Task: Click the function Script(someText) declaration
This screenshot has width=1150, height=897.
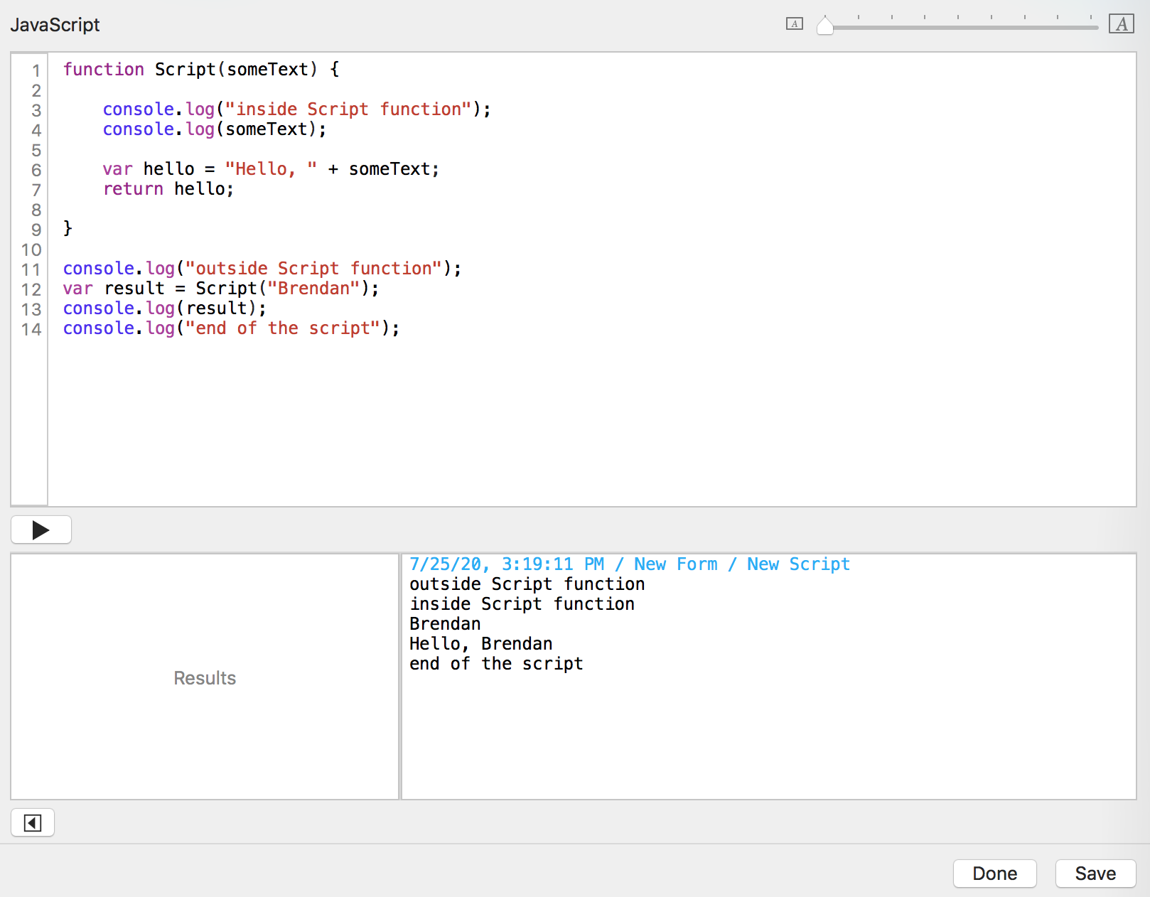Action: pyautogui.click(x=201, y=70)
